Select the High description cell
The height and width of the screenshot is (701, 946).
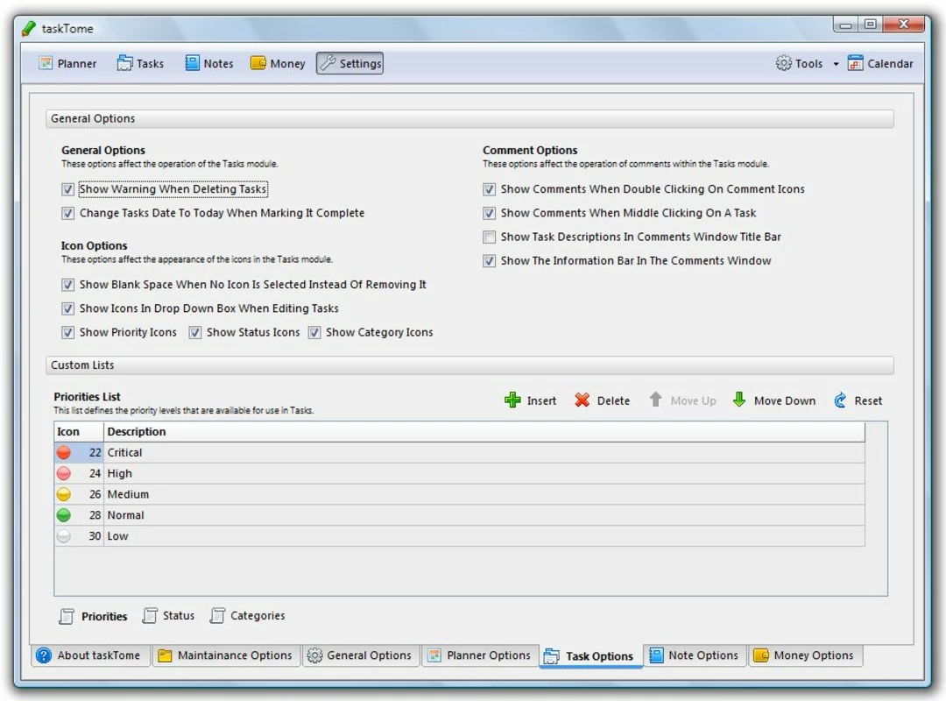(485, 473)
